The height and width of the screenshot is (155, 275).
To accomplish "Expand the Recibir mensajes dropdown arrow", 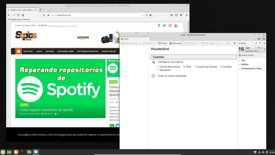I will coord(140,43).
